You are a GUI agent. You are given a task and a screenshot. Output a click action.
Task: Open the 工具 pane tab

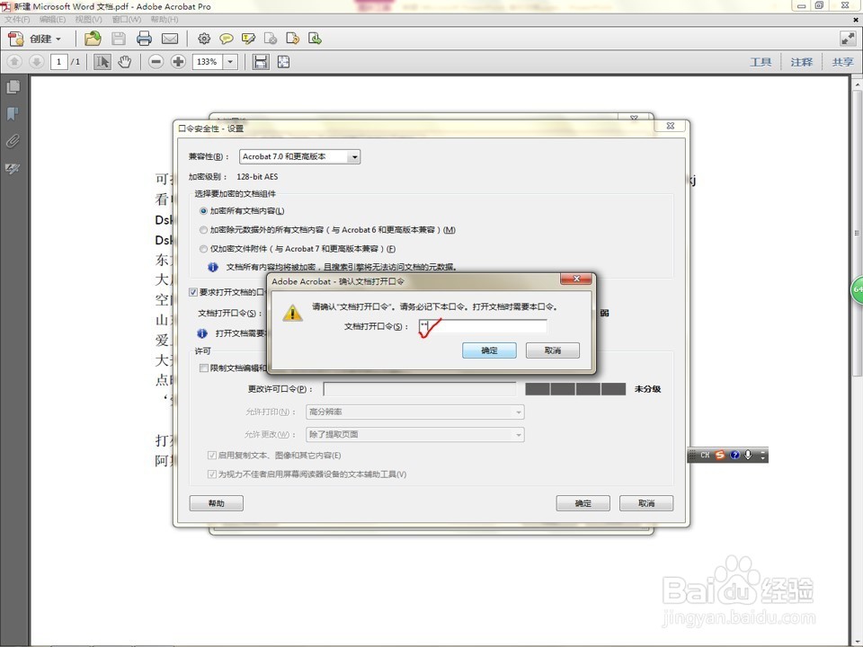(x=761, y=62)
